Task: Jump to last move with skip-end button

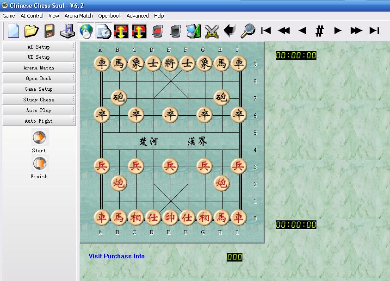Action: [x=374, y=31]
